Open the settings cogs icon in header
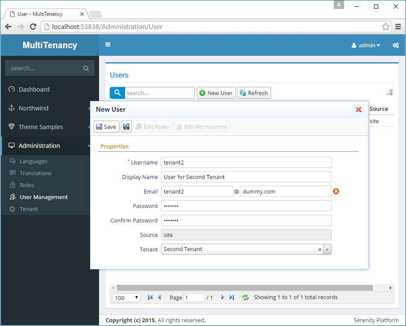406x326 pixels. pos(396,45)
